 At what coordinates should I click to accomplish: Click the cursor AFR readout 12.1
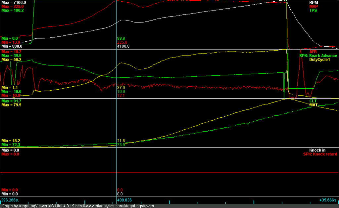coord(121,96)
